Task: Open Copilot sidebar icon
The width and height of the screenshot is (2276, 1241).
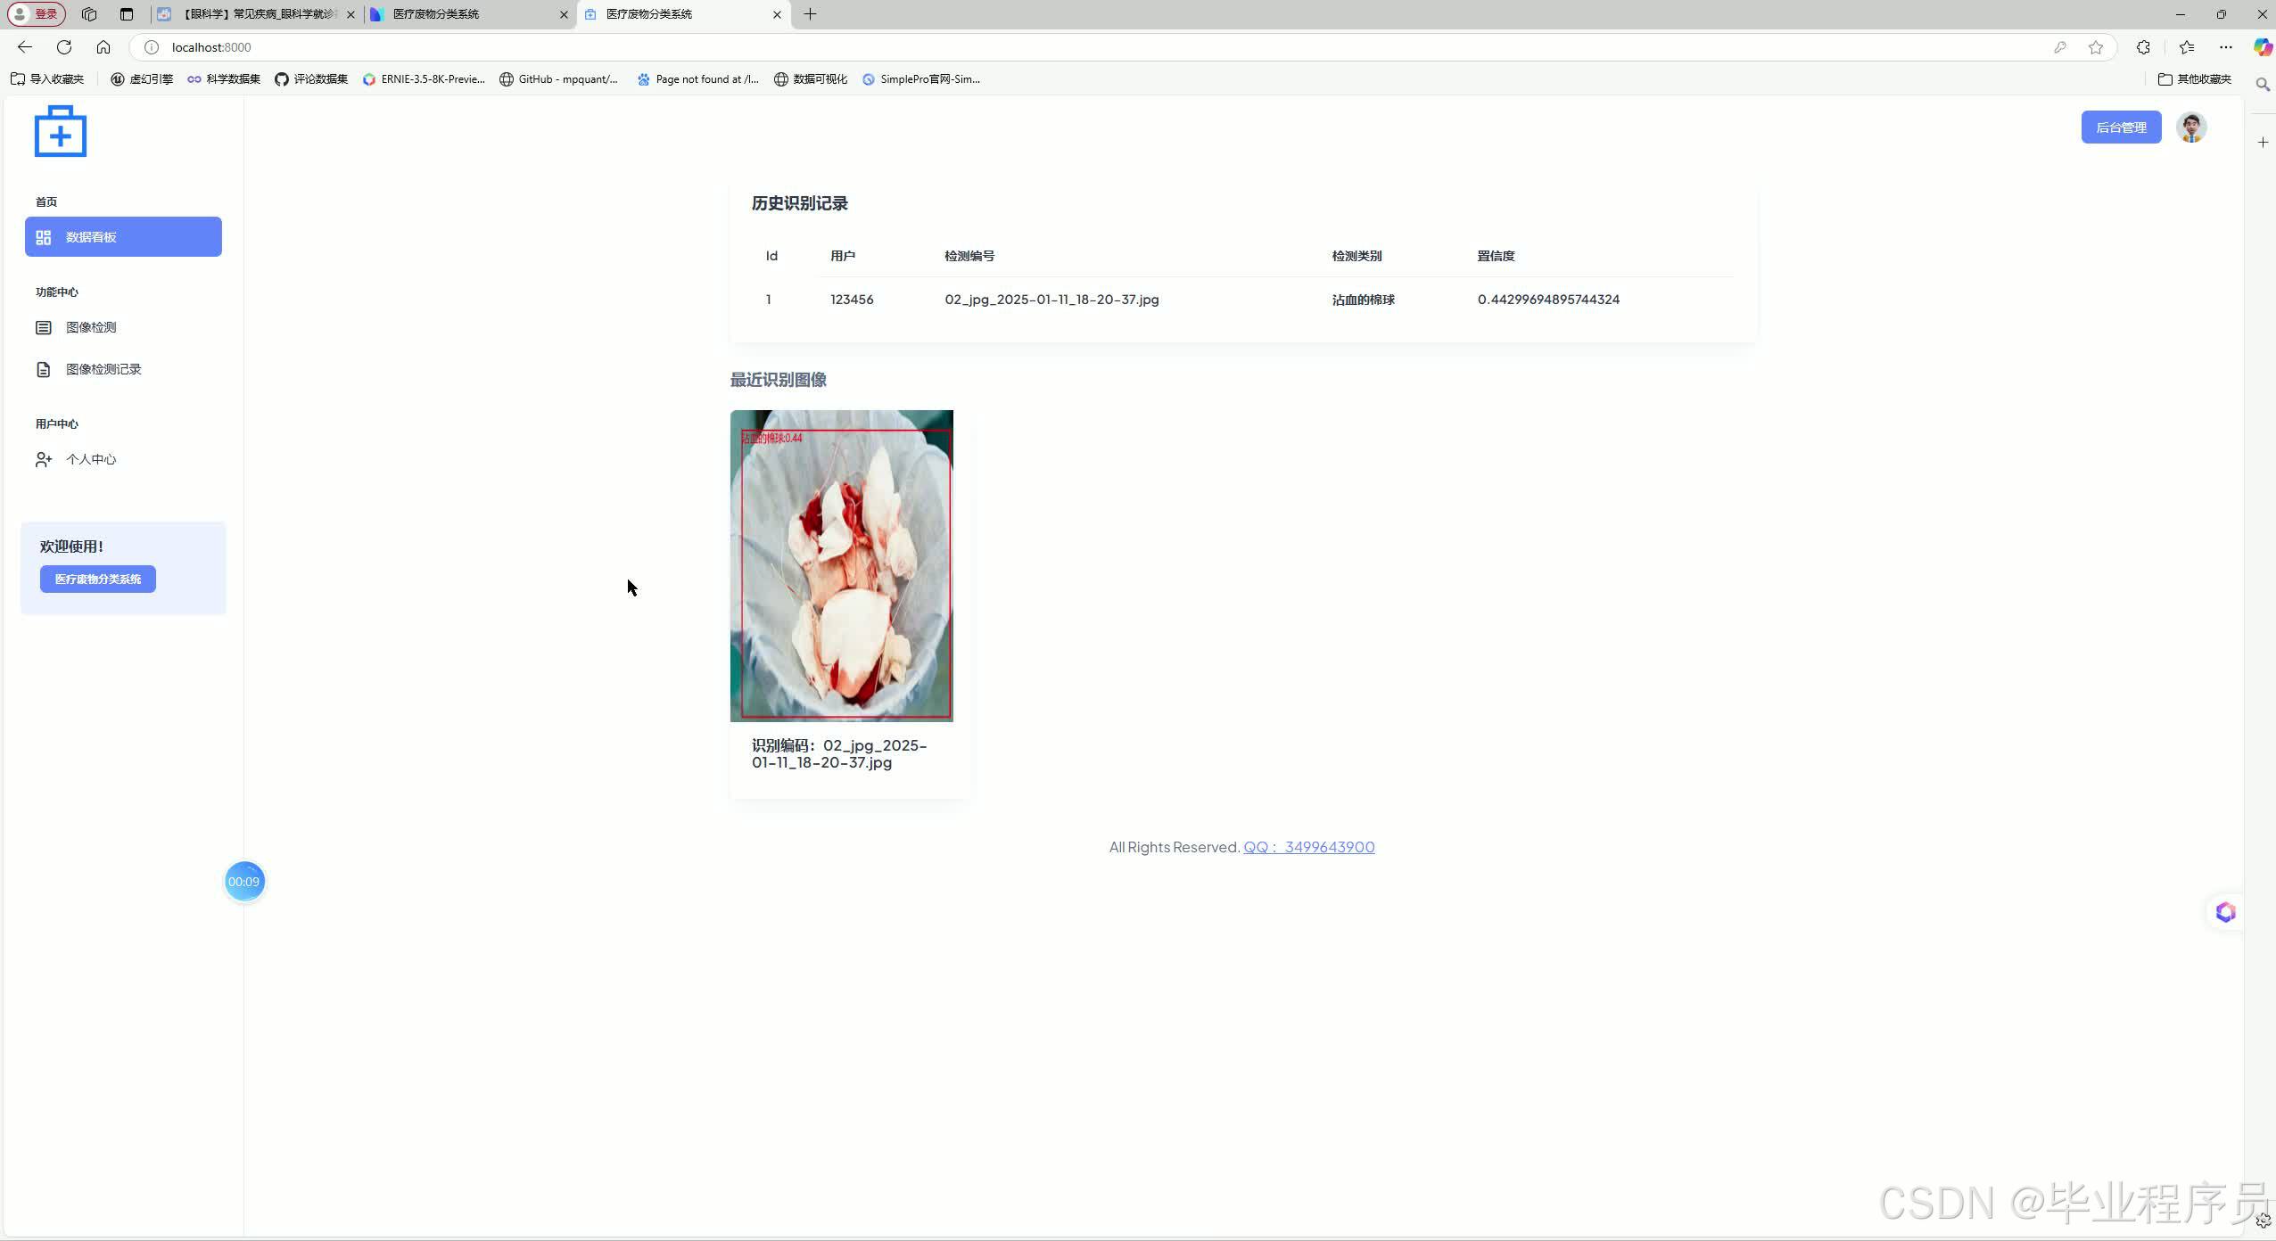Action: (2262, 47)
